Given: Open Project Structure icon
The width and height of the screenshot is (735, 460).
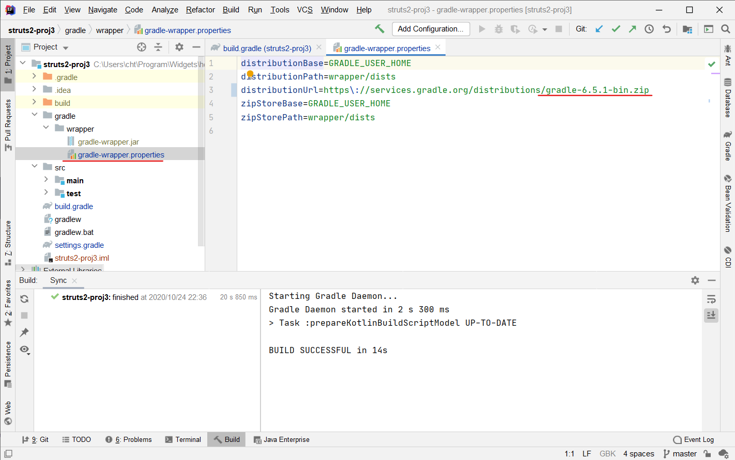Looking at the screenshot, I should click(x=687, y=29).
